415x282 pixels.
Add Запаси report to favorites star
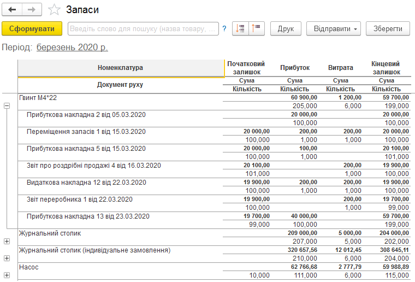click(54, 10)
